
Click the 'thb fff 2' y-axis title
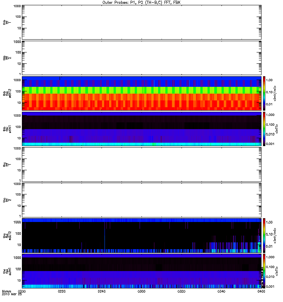pyautogui.click(x=7, y=58)
